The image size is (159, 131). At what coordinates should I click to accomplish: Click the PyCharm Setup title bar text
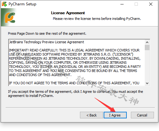coord(22,4)
